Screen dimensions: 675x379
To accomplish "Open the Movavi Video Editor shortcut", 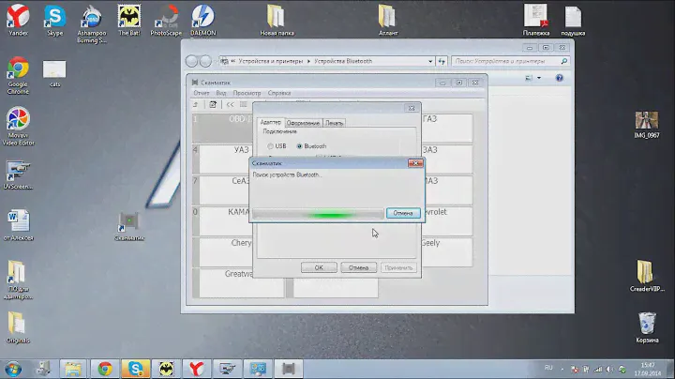I will point(17,122).
